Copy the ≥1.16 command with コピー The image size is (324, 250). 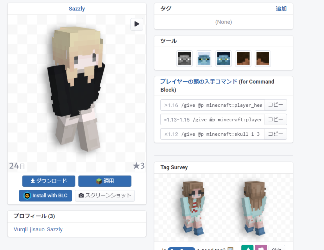tap(276, 105)
